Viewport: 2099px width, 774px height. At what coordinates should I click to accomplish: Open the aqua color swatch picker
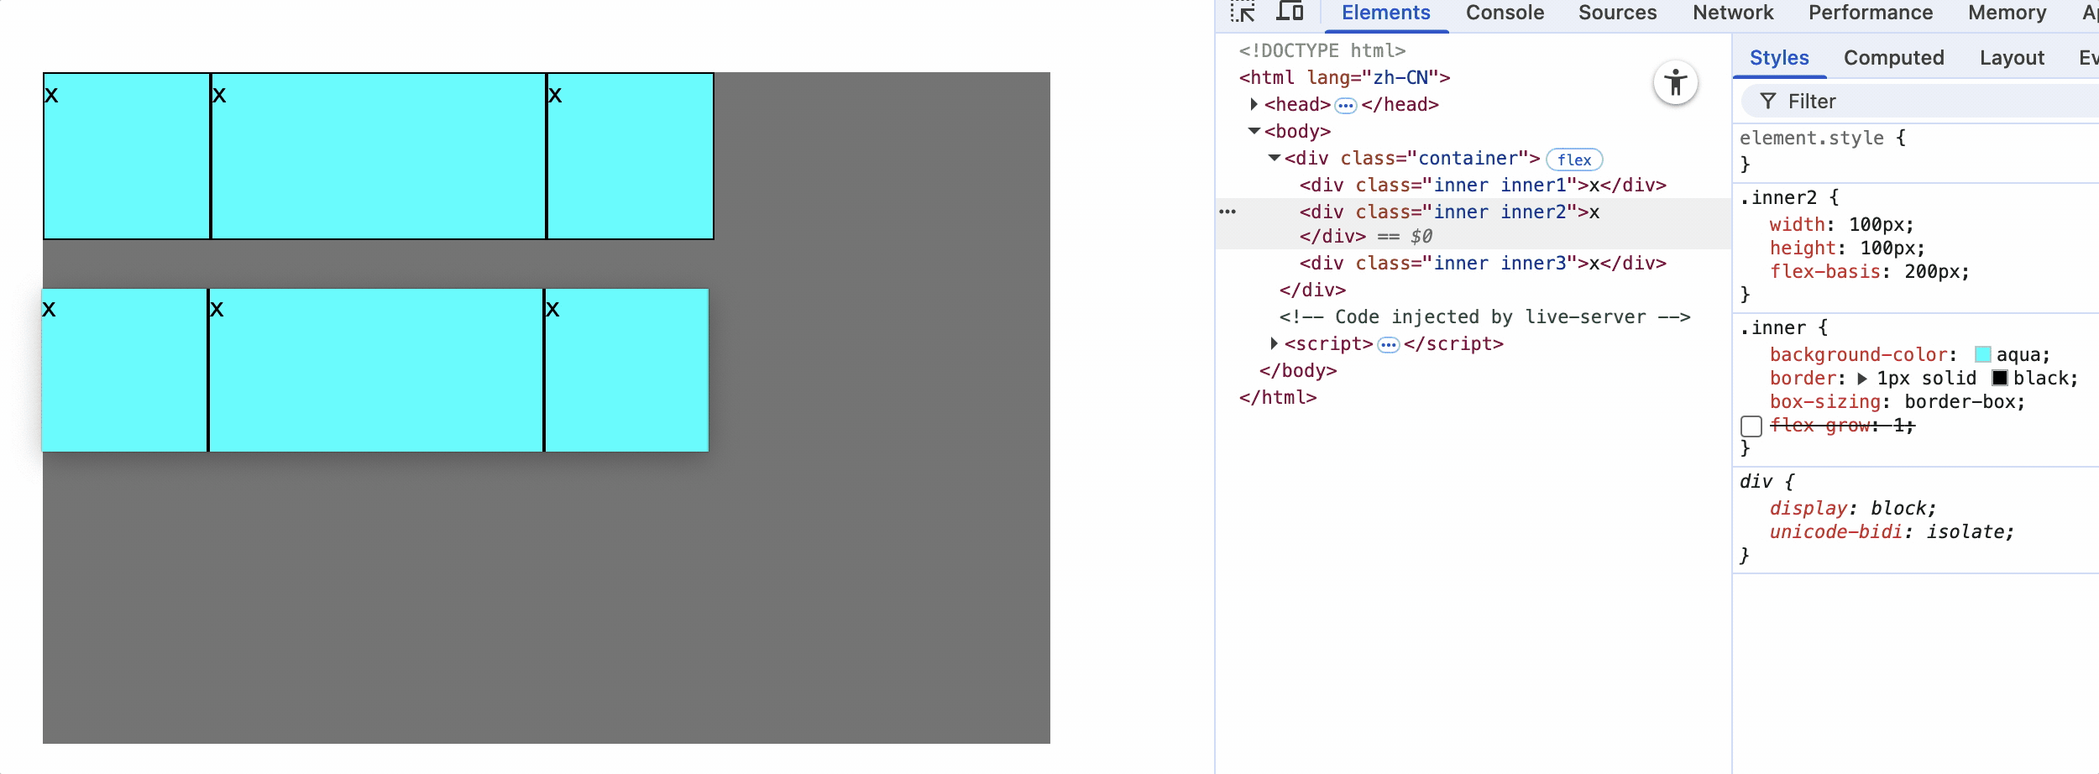click(x=1983, y=354)
